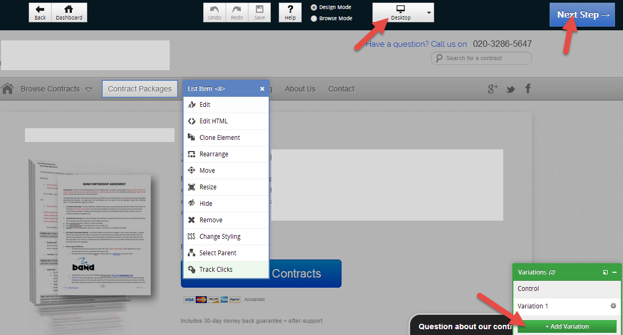Expand the Desktop device dropdown arrow
This screenshot has width=623, height=335.
[429, 13]
